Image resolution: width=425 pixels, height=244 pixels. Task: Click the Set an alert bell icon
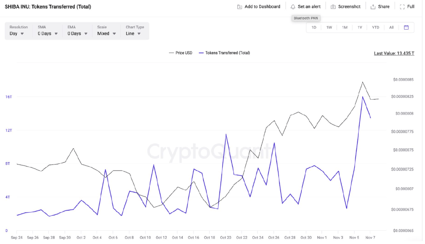point(293,7)
